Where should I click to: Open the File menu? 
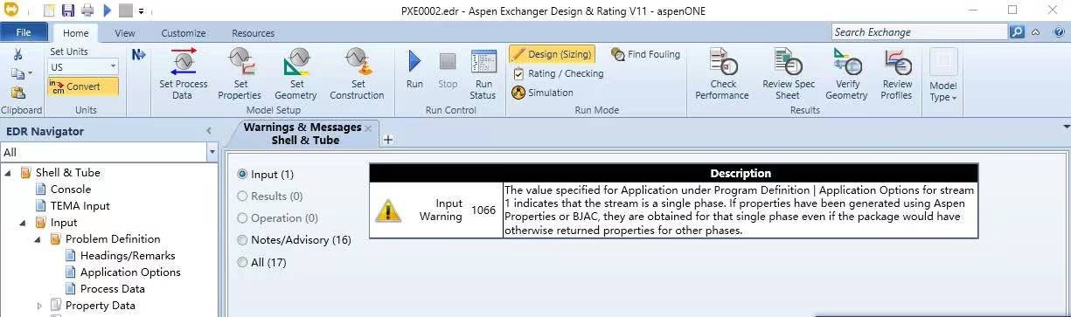[x=24, y=33]
